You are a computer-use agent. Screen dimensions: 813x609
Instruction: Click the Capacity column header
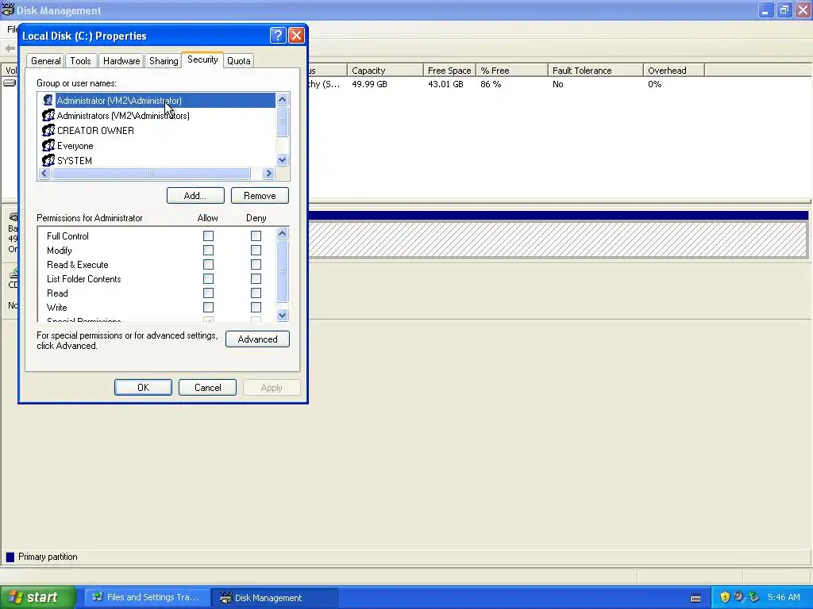pyautogui.click(x=385, y=71)
